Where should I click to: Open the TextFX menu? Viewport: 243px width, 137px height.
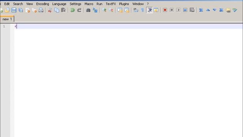(x=110, y=4)
